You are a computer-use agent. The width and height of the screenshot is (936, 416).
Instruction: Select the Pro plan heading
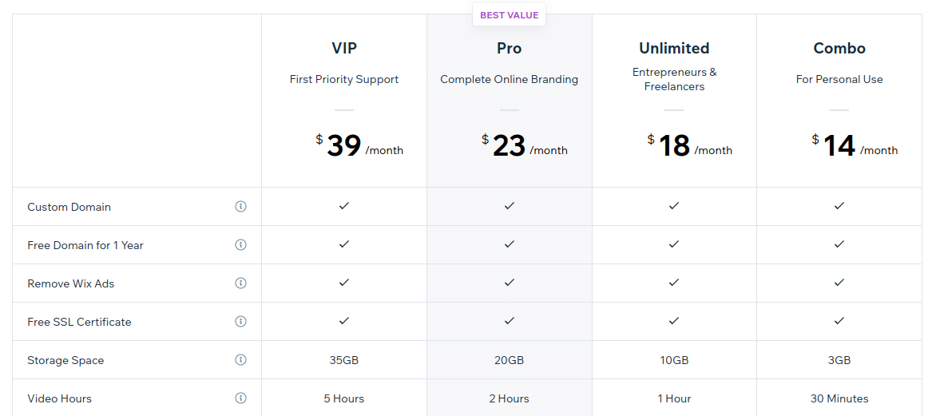[510, 49]
